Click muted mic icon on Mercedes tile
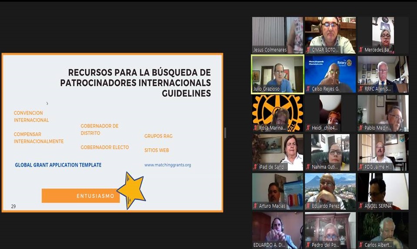This screenshot has width=417, height=249. tap(361, 50)
